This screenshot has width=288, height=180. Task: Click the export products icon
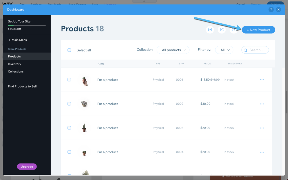[x=222, y=29]
